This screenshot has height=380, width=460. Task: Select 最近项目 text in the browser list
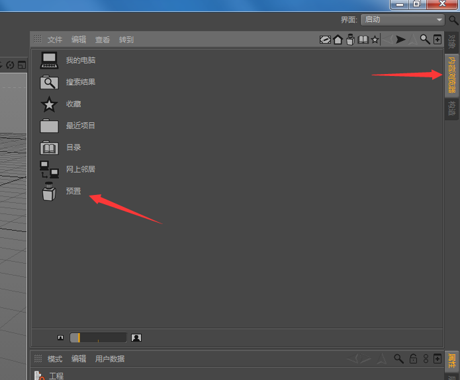[x=81, y=126]
